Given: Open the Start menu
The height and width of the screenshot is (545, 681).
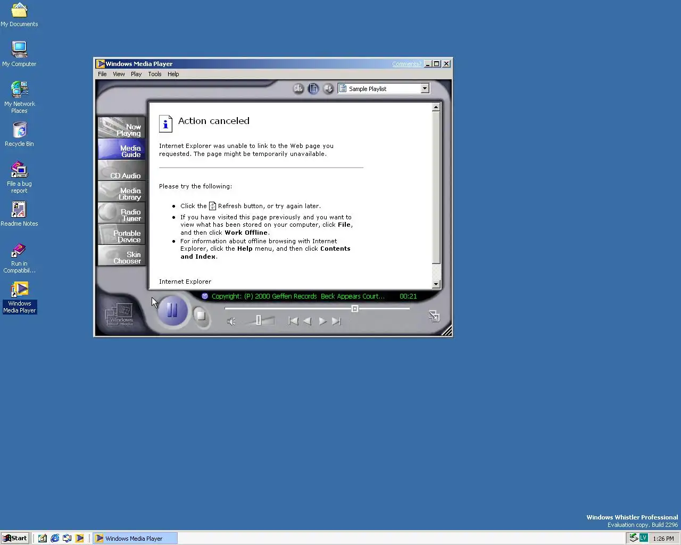Looking at the screenshot, I should point(15,538).
